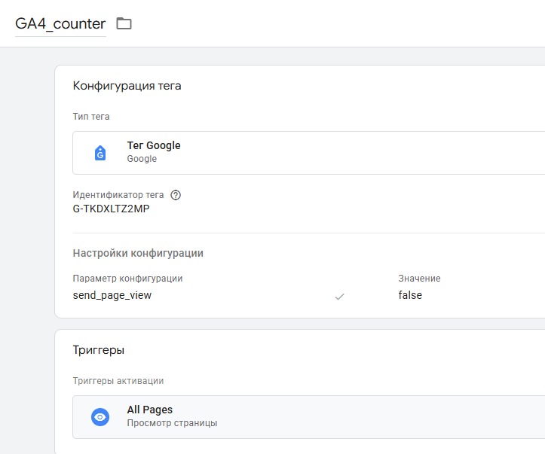Click the false value
The image size is (545, 454).
[x=410, y=295]
